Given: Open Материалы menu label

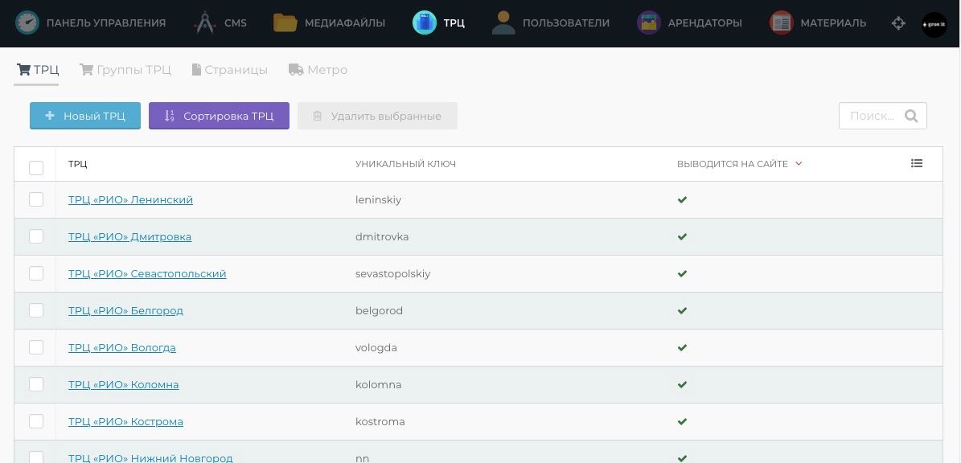Looking at the screenshot, I should click(x=833, y=23).
